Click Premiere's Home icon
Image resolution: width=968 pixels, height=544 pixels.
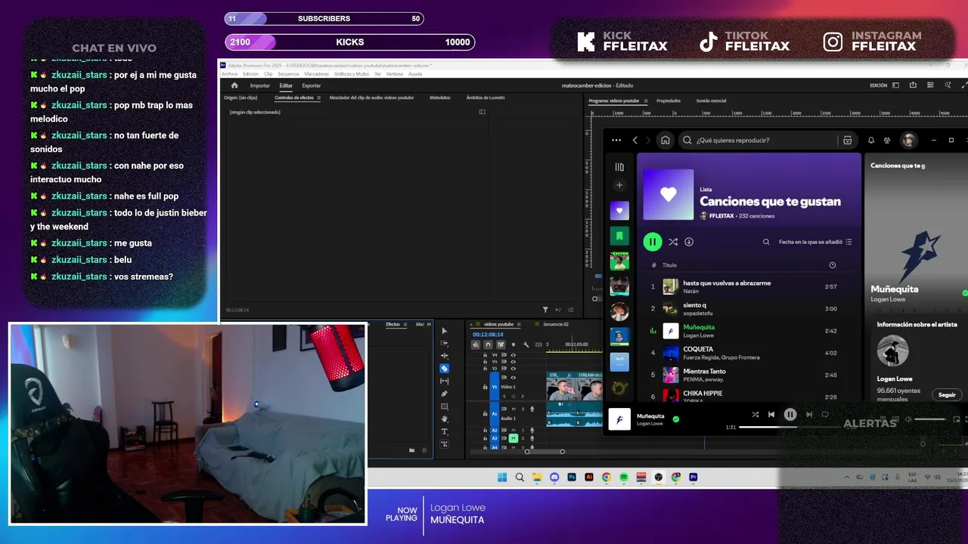234,85
